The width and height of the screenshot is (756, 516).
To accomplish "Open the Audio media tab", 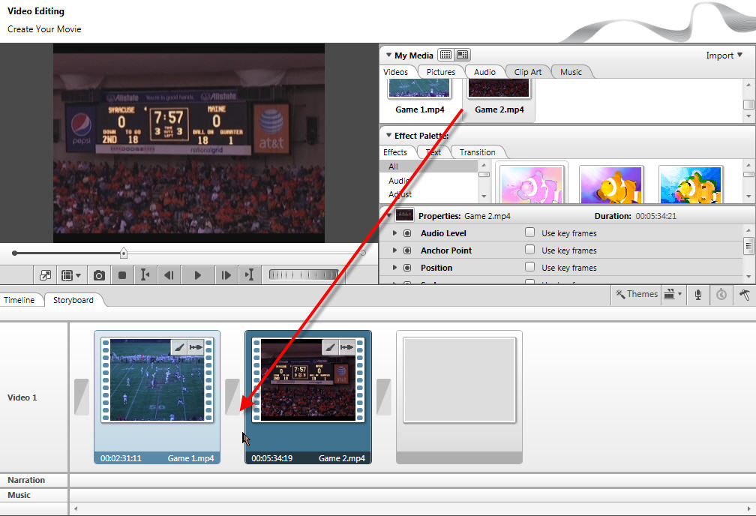I will click(484, 72).
